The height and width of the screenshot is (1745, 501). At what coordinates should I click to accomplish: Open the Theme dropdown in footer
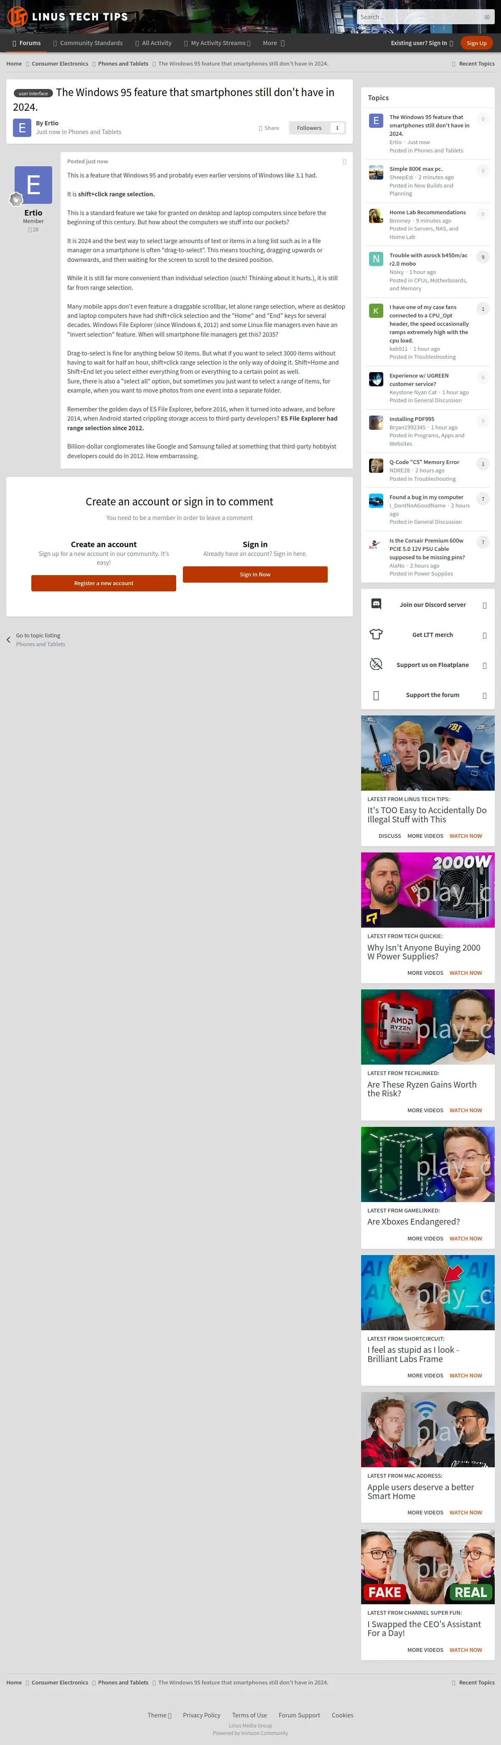(160, 1715)
